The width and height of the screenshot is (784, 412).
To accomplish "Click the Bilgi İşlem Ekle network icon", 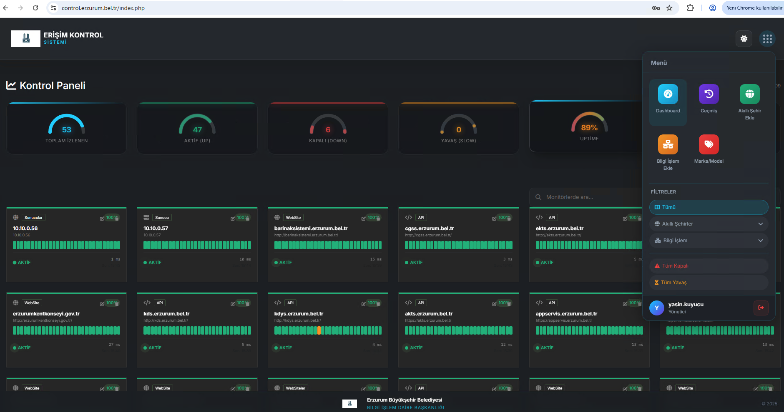I will [x=668, y=145].
